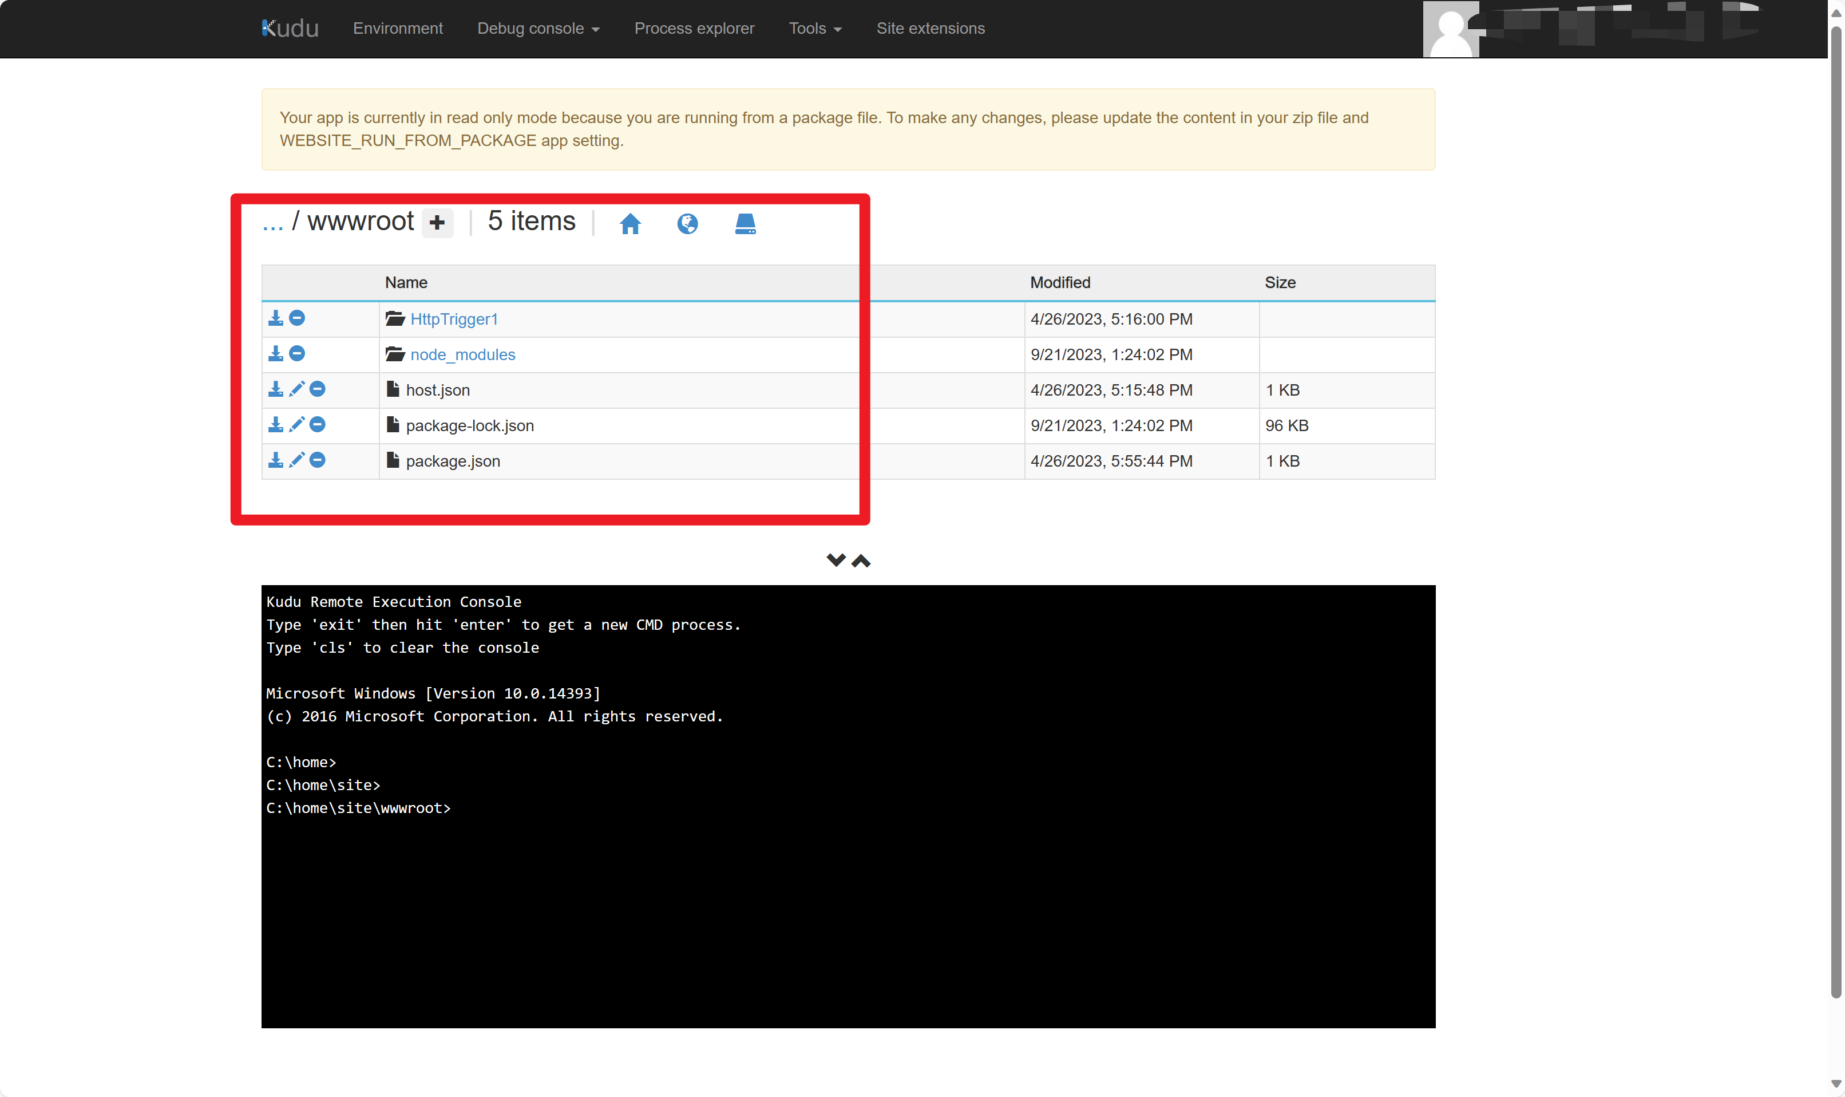Open the Environment menu item
1845x1097 pixels.
(398, 28)
